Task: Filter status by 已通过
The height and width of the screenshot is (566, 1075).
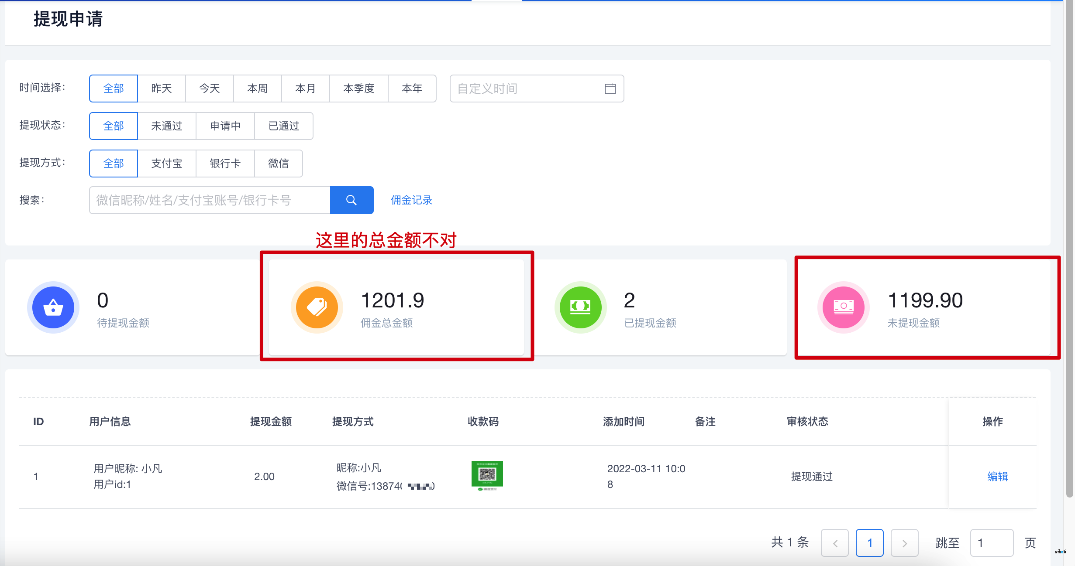Action: (x=284, y=126)
